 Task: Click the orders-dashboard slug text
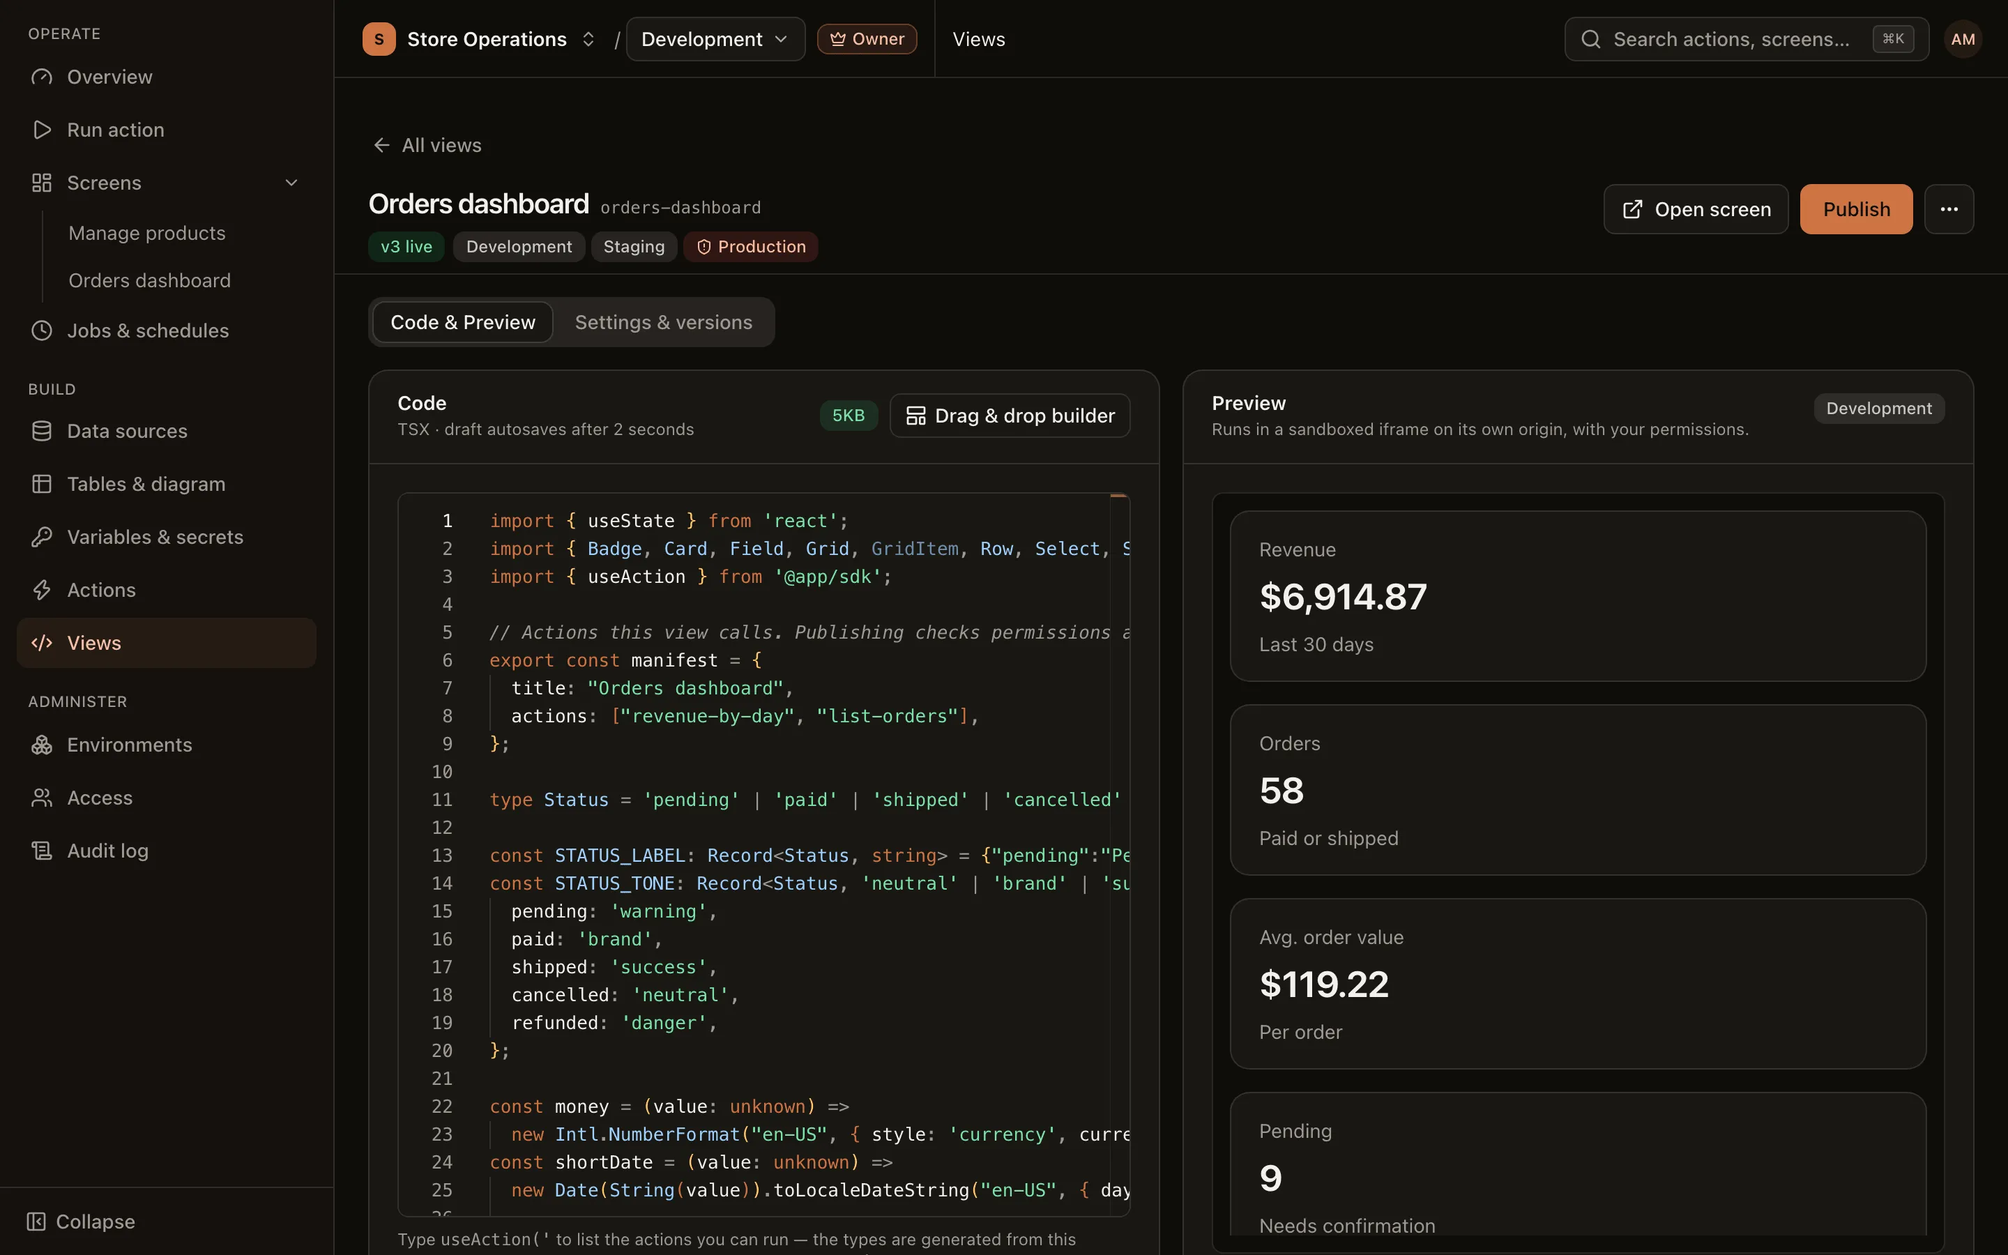680,208
